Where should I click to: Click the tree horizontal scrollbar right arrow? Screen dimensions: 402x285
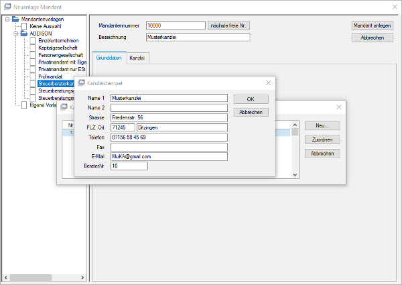coord(82,278)
